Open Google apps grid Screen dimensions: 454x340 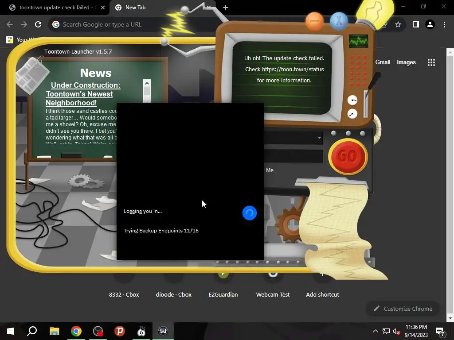point(431,62)
